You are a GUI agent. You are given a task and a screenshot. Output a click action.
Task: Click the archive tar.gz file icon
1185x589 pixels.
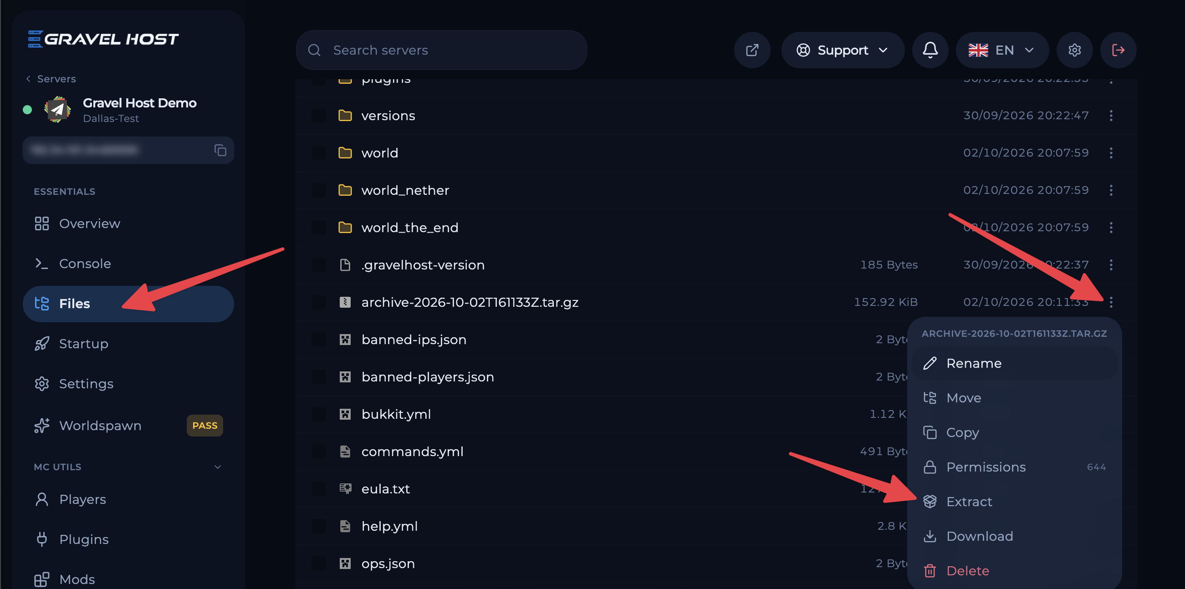pos(345,302)
